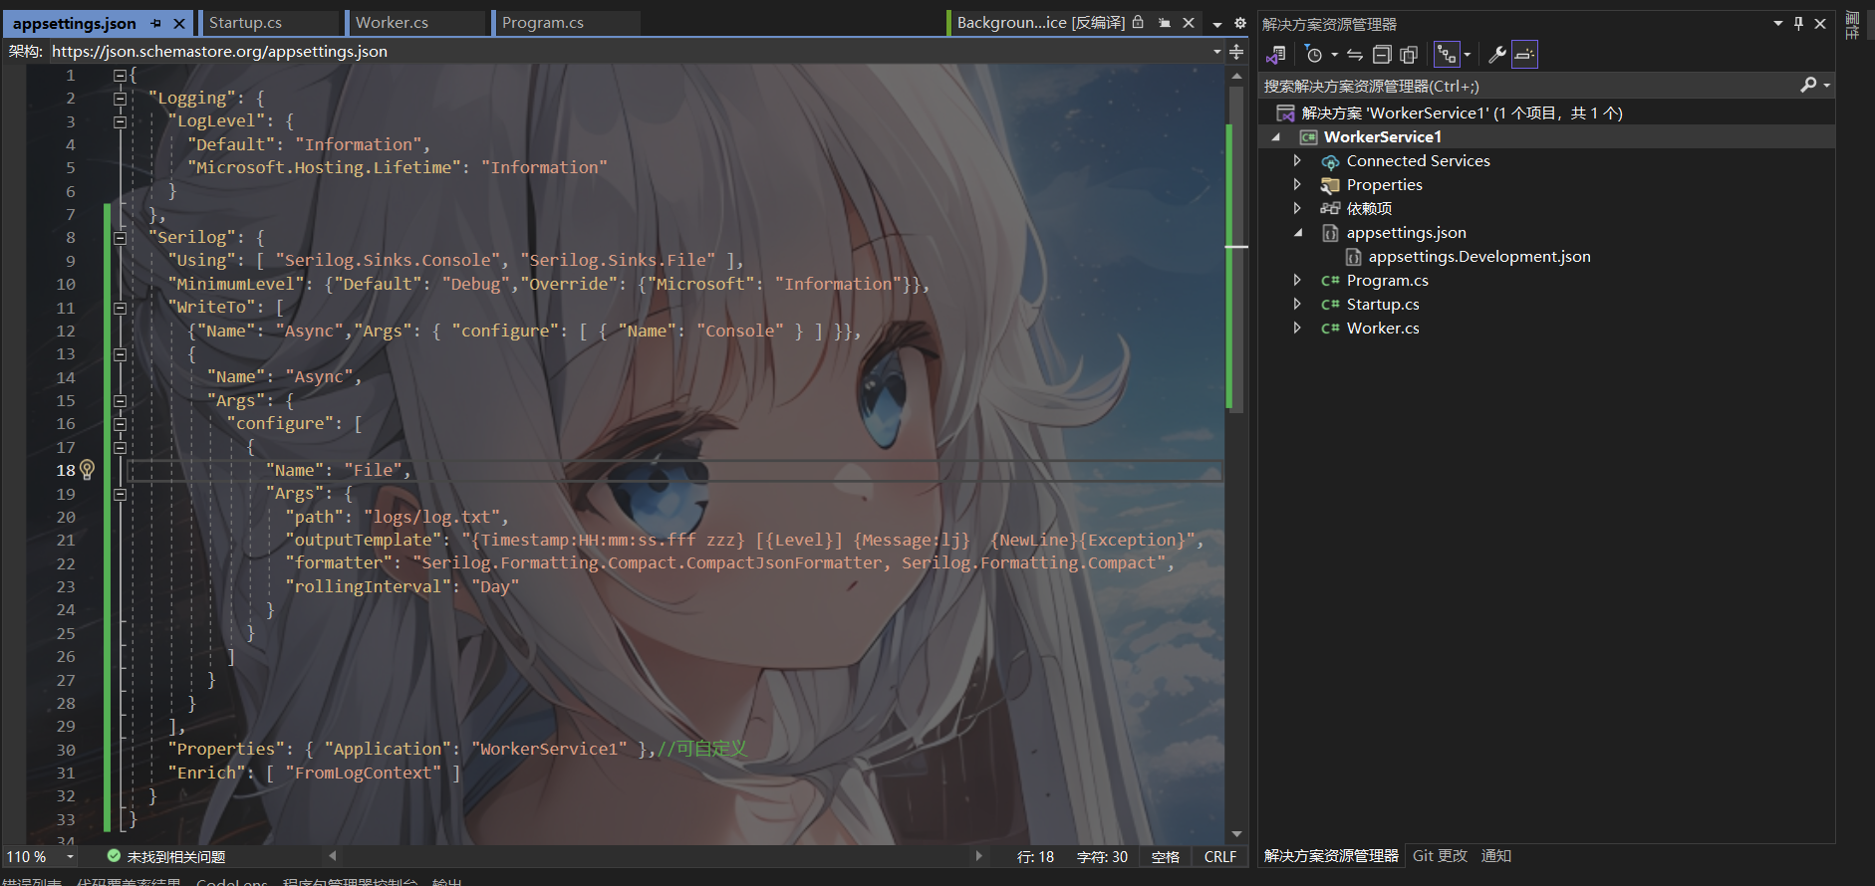The width and height of the screenshot is (1875, 886).
Task: Collapse the root JSON object on line 1
Action: coord(120,75)
